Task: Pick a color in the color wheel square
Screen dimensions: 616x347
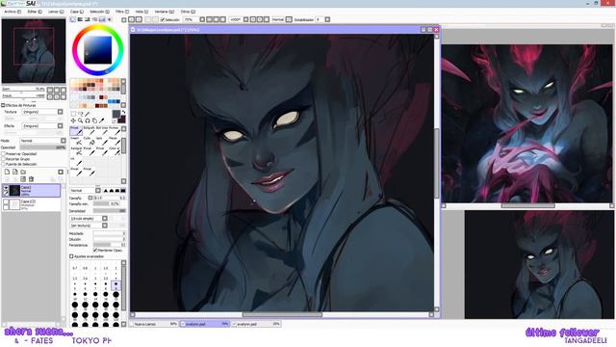Action: (x=98, y=49)
